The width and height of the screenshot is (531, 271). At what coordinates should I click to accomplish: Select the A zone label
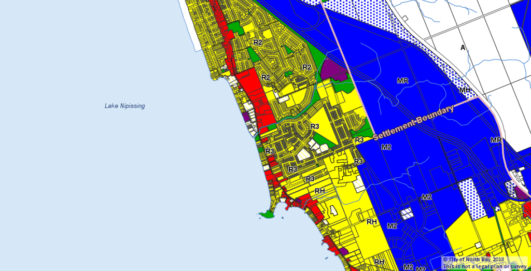[463, 48]
